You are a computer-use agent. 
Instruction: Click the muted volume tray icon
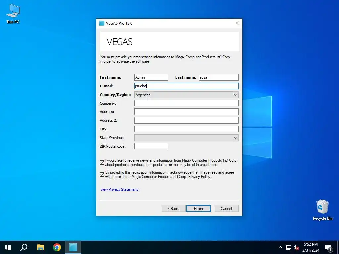[x=296, y=247]
